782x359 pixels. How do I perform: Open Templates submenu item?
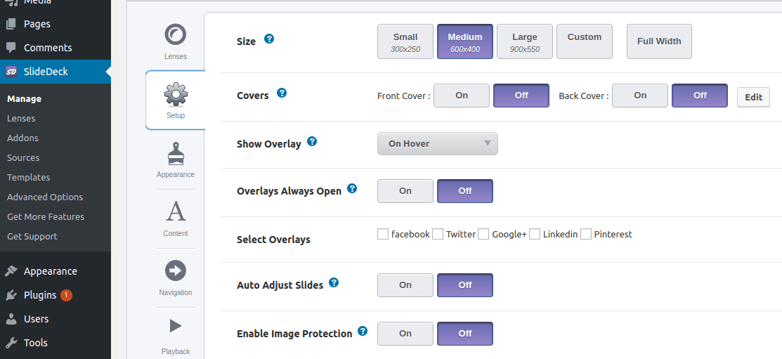28,178
